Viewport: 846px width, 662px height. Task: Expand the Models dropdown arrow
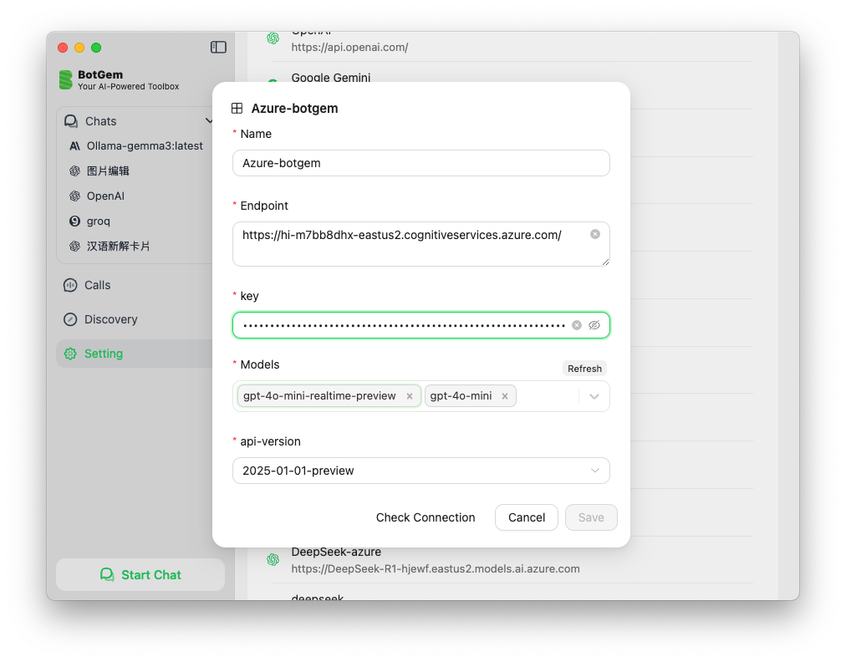(594, 396)
